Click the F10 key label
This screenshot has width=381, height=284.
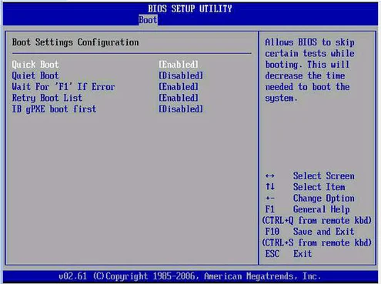pos(272,232)
